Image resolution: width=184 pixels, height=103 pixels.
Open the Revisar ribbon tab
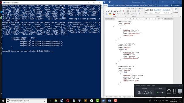142,5
